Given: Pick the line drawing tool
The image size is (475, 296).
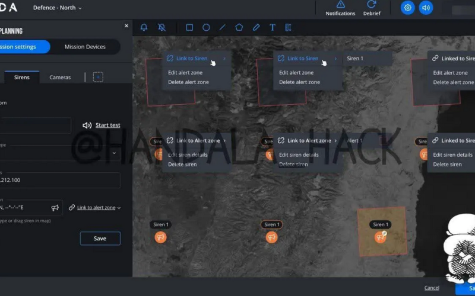Looking at the screenshot, I should click(x=222, y=27).
